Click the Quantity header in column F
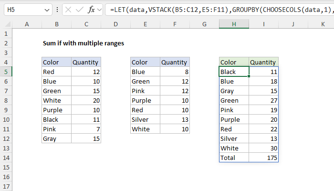Image resolution: width=334 pixels, height=191 pixels. 175,62
